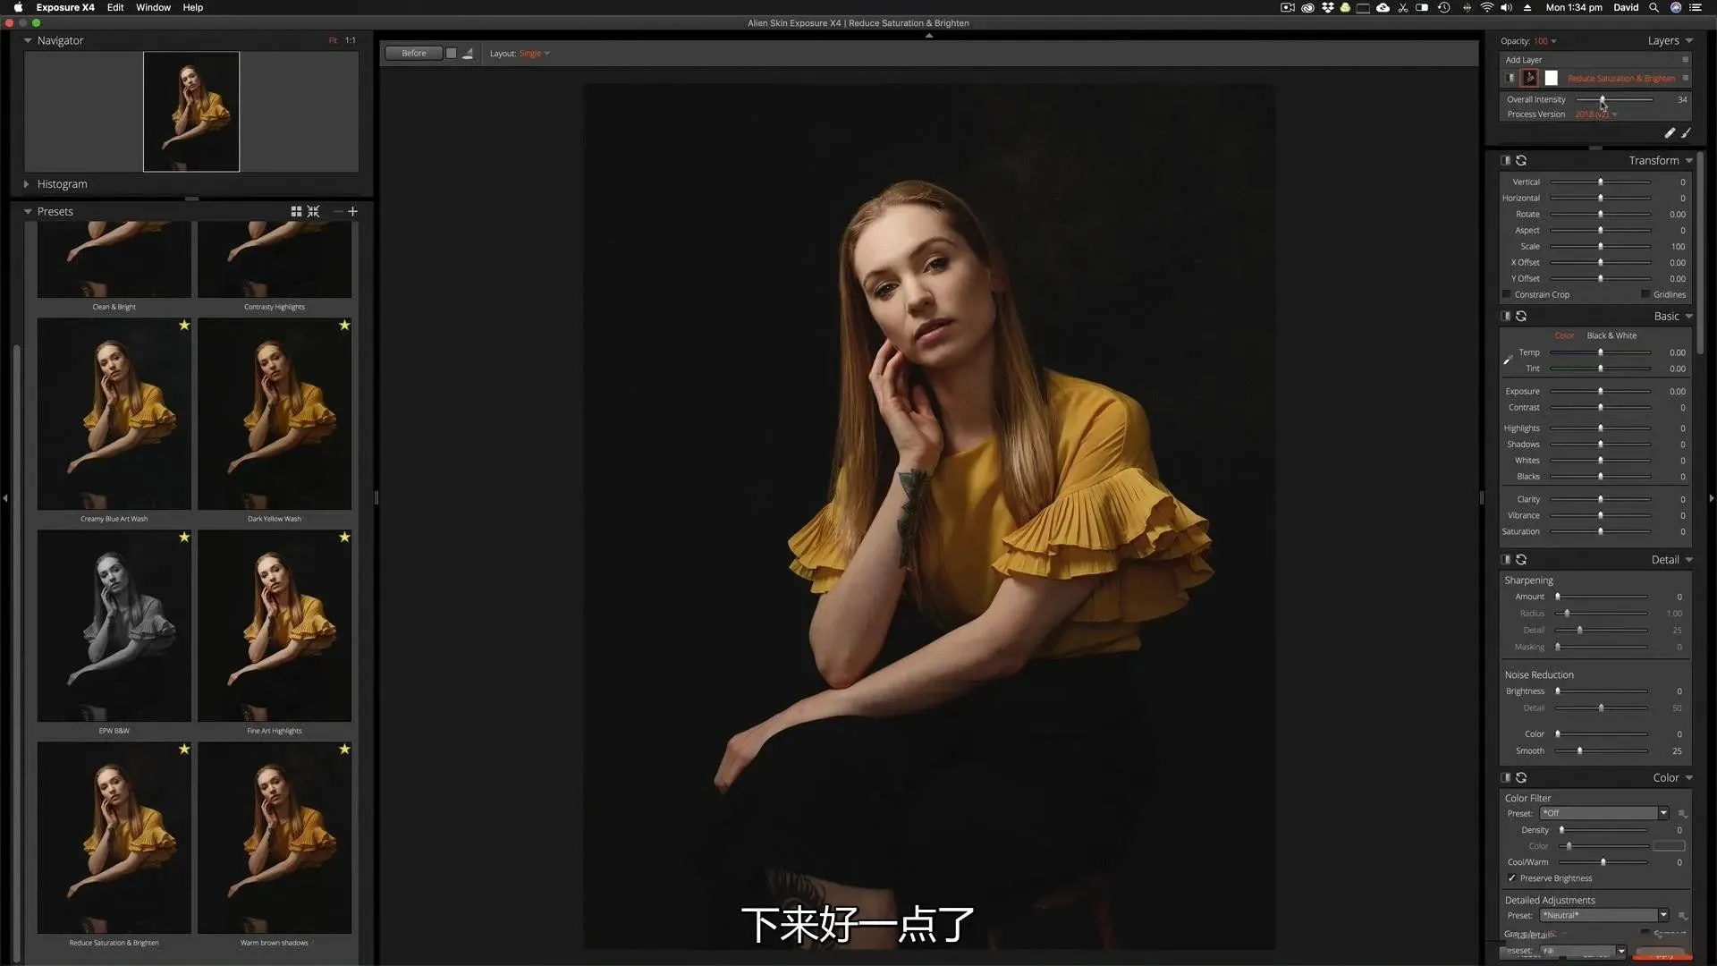The width and height of the screenshot is (1717, 966).
Task: Click the presets collapse-groups icon
Action: pyautogui.click(x=313, y=211)
